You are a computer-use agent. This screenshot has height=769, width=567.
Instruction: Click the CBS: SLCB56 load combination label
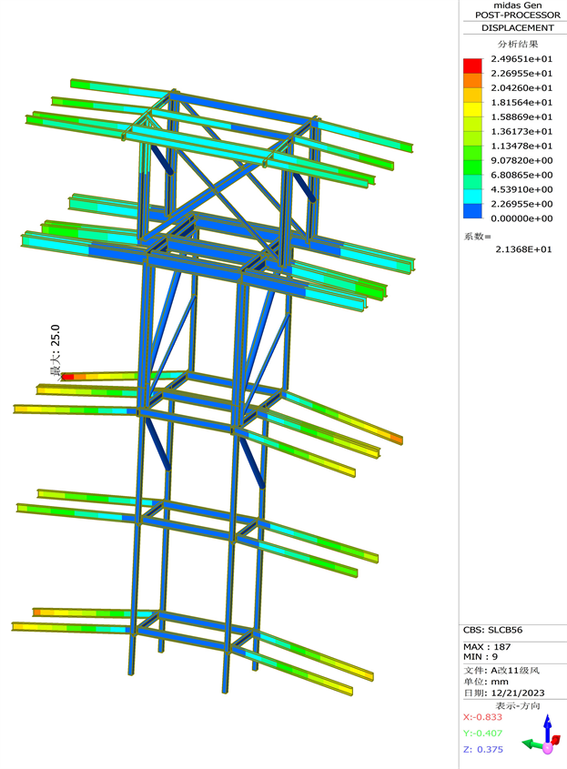pyautogui.click(x=493, y=630)
